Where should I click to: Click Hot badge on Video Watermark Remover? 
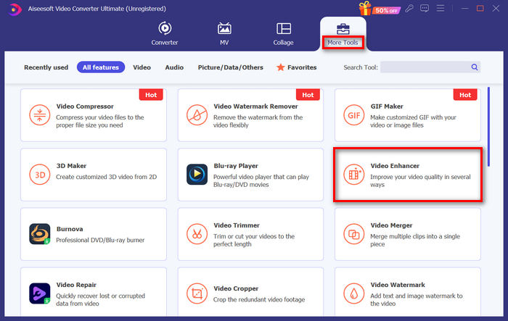(308, 95)
